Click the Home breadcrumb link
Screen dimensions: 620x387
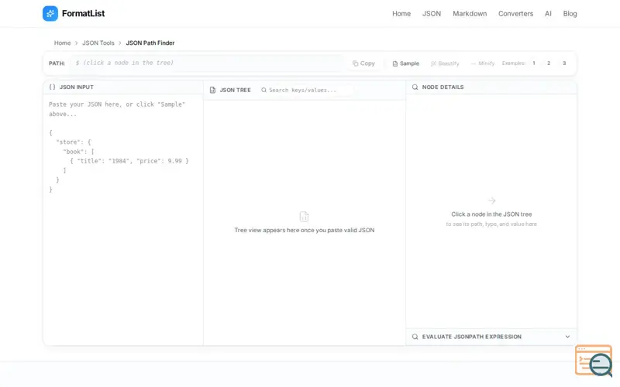tap(62, 43)
